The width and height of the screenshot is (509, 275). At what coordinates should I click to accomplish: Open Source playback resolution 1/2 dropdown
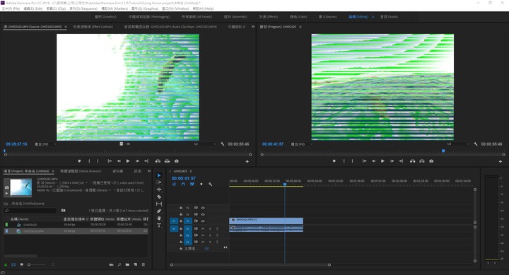tap(204, 144)
